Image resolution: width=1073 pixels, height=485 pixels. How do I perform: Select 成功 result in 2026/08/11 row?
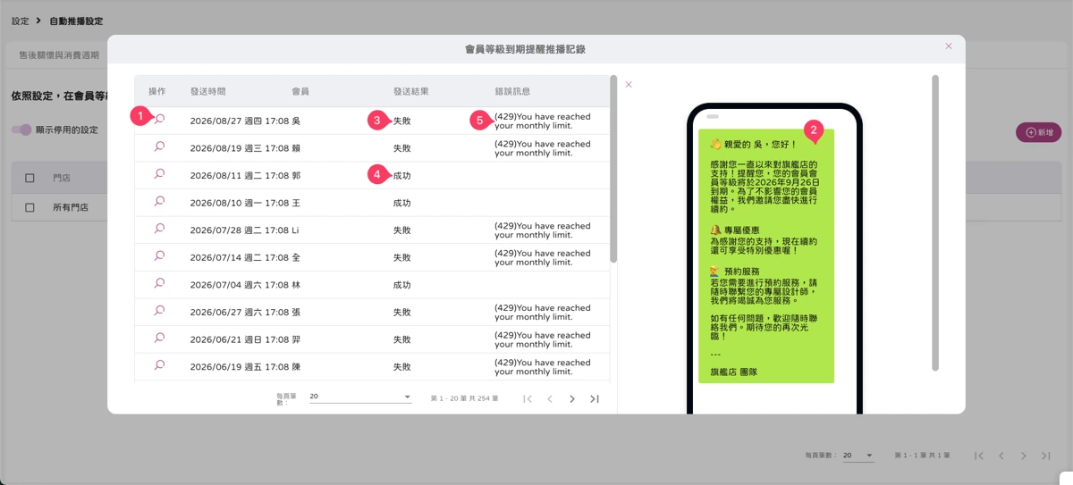[x=402, y=176]
